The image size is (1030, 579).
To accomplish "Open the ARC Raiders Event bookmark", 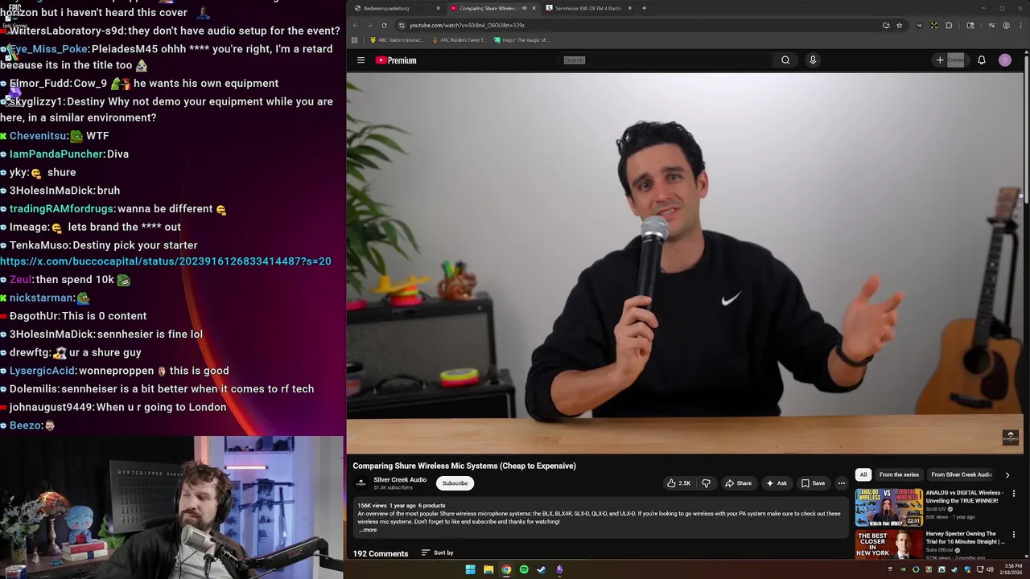I will [x=459, y=40].
